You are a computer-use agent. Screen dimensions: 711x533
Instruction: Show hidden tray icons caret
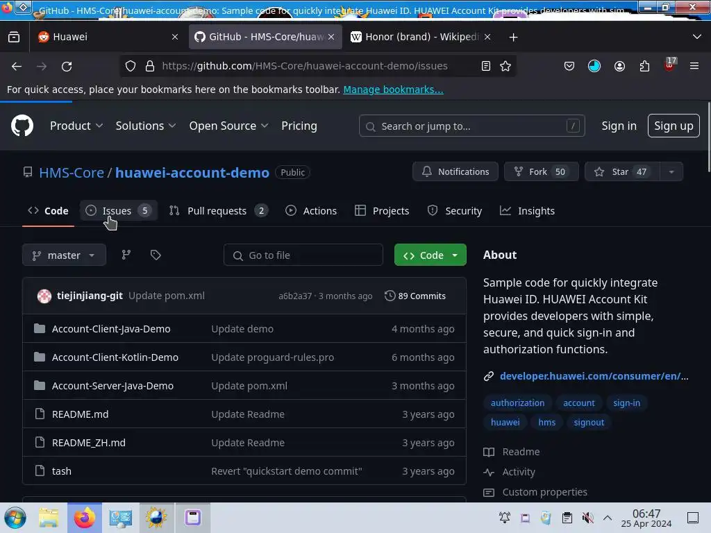click(x=608, y=518)
